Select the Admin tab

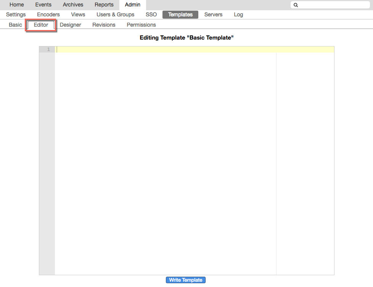coord(132,5)
